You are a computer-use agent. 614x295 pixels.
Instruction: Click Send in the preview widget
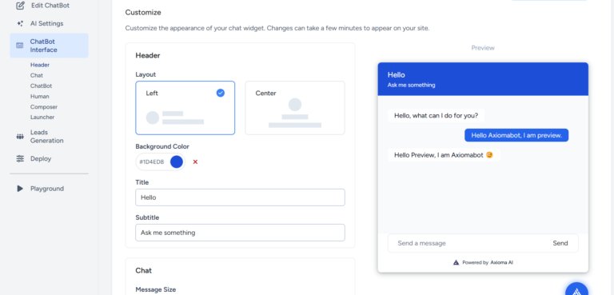coord(560,243)
